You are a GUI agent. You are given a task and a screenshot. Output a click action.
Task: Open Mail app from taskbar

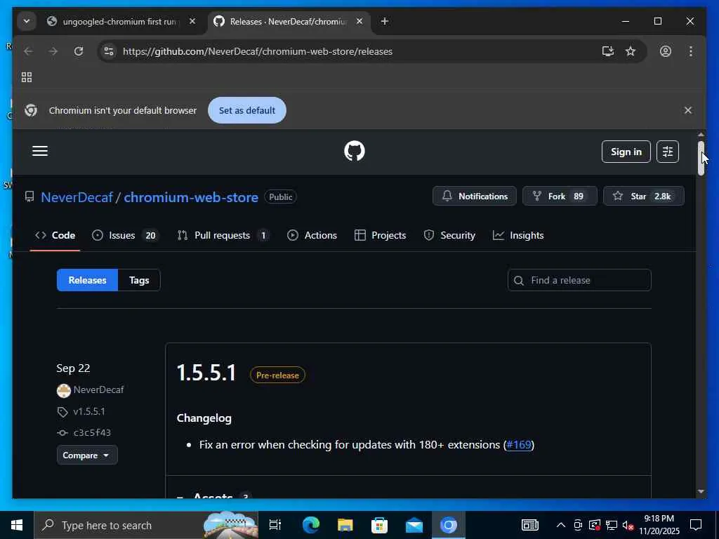414,525
